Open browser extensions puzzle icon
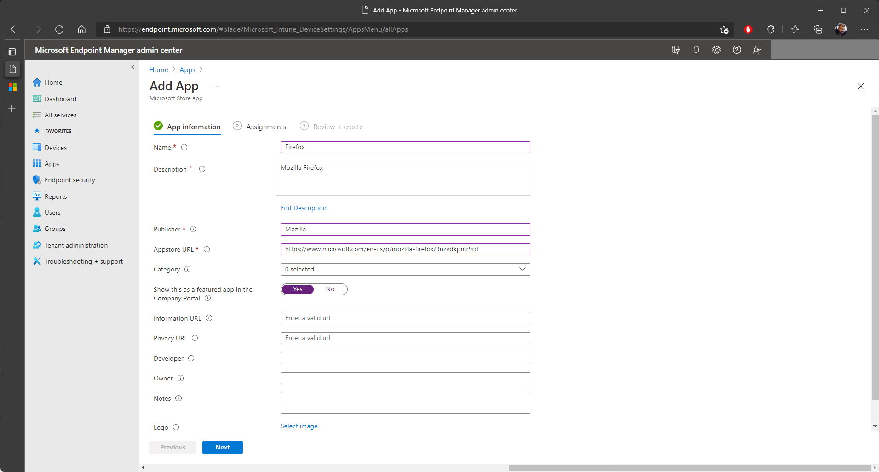Screen dimensions: 879x472 pos(770,29)
